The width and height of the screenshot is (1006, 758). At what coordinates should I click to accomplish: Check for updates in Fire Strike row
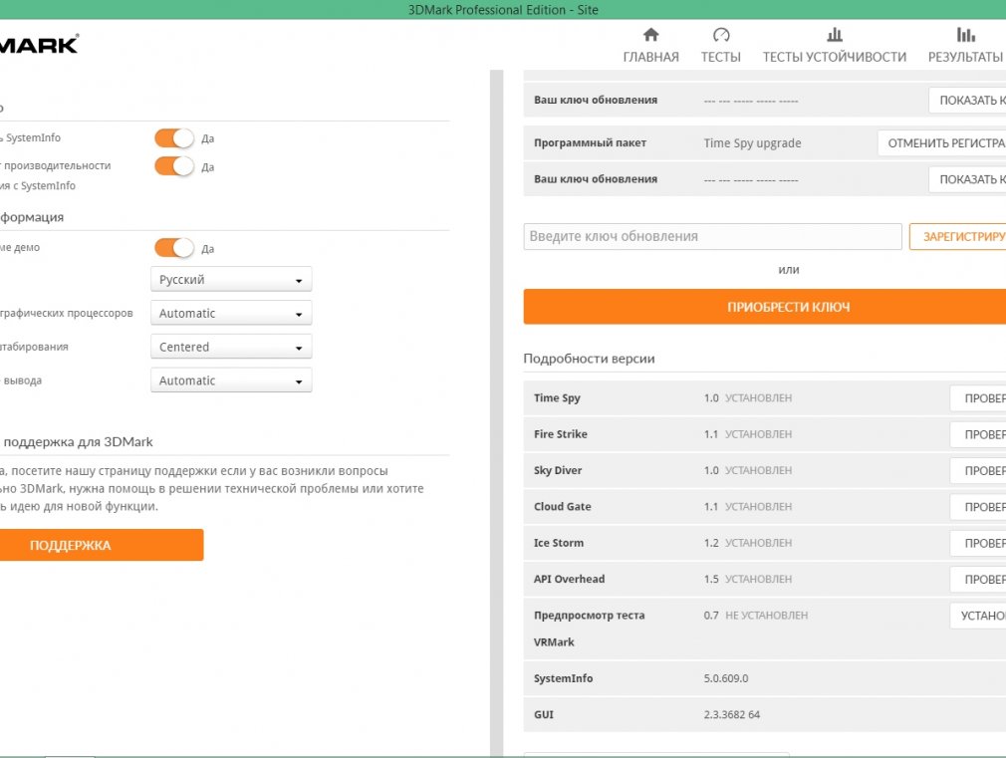pos(978,434)
